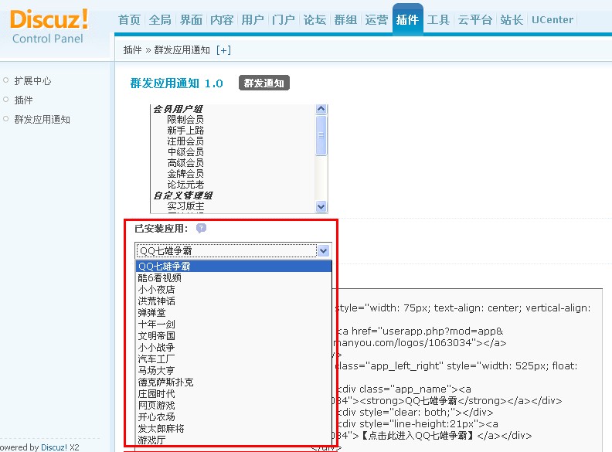Choose 小小夜店 from the list
Screen dimensions: 612x452
point(233,290)
